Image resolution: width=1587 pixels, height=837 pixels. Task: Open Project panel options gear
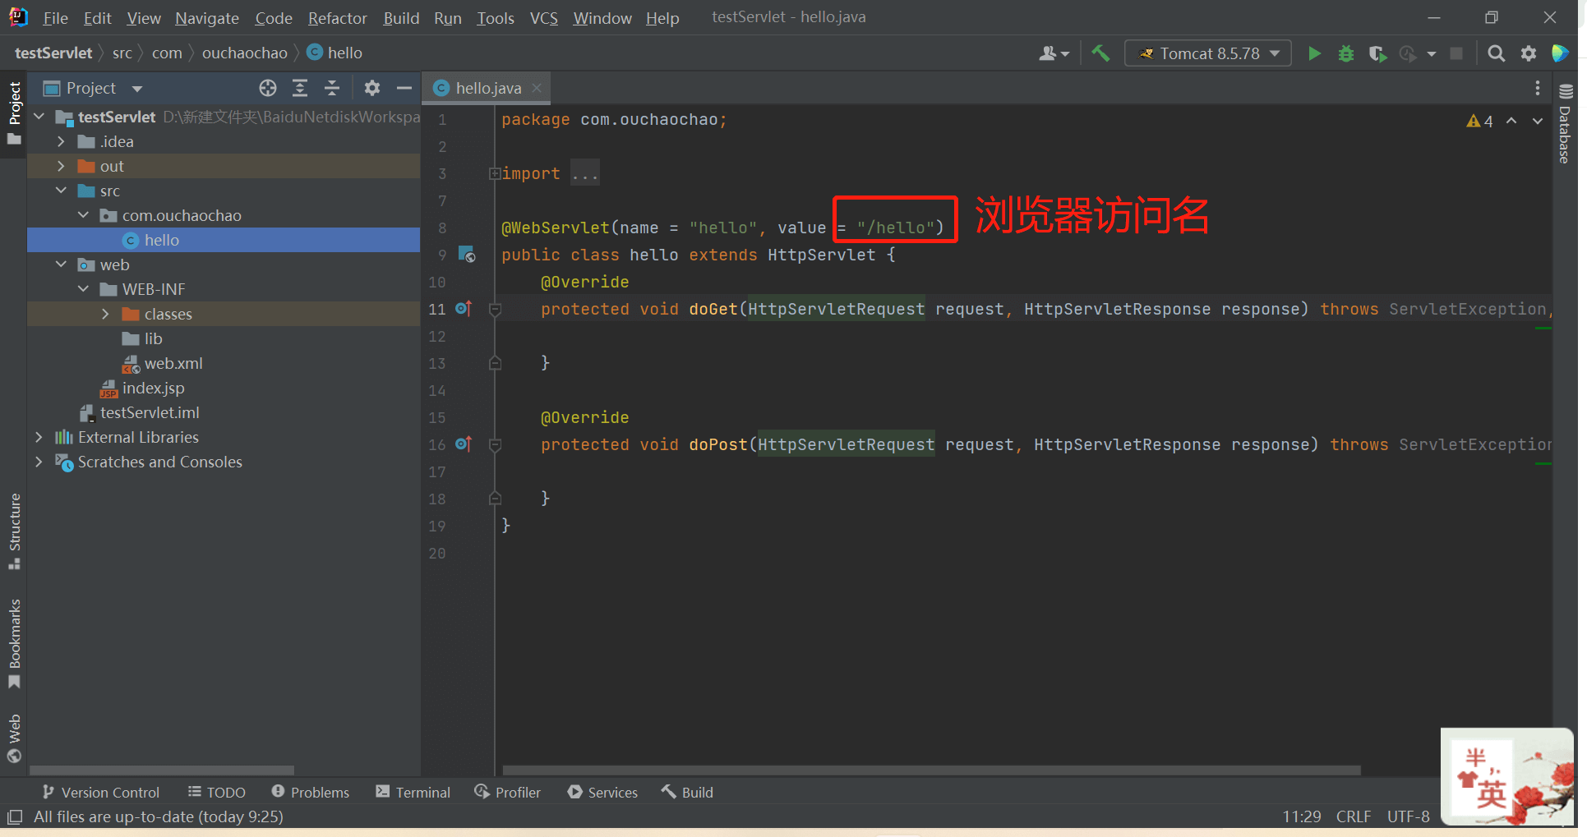[372, 88]
